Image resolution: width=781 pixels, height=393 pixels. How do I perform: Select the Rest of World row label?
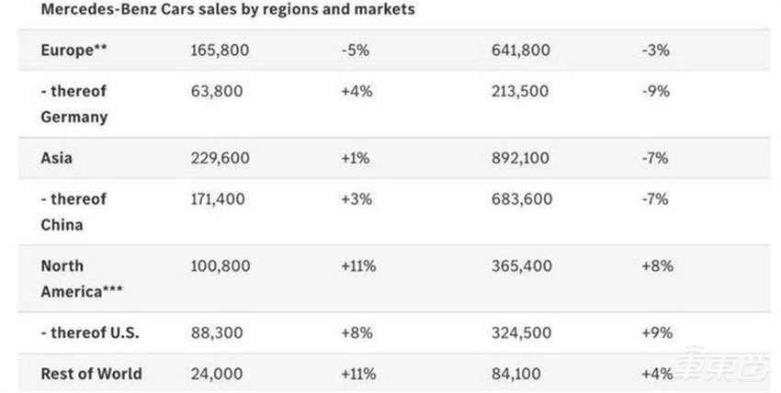[x=91, y=374]
